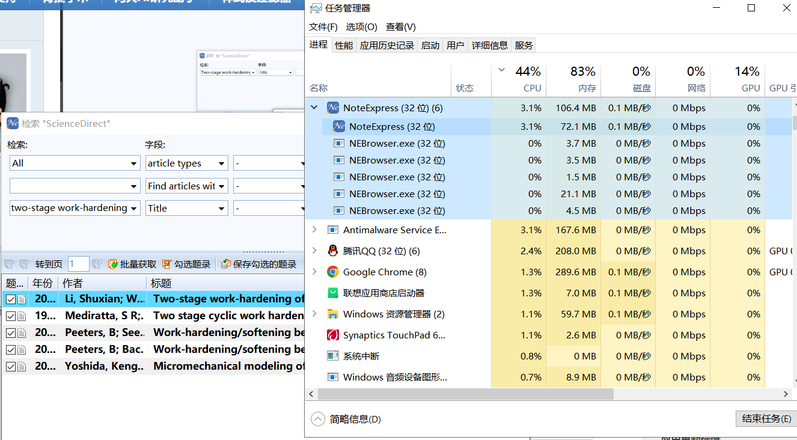Open the 查看(V) menu
797x440 pixels.
click(401, 27)
